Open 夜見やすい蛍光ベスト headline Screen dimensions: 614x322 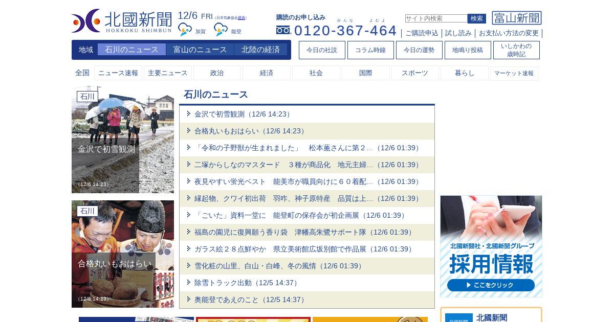308,181
